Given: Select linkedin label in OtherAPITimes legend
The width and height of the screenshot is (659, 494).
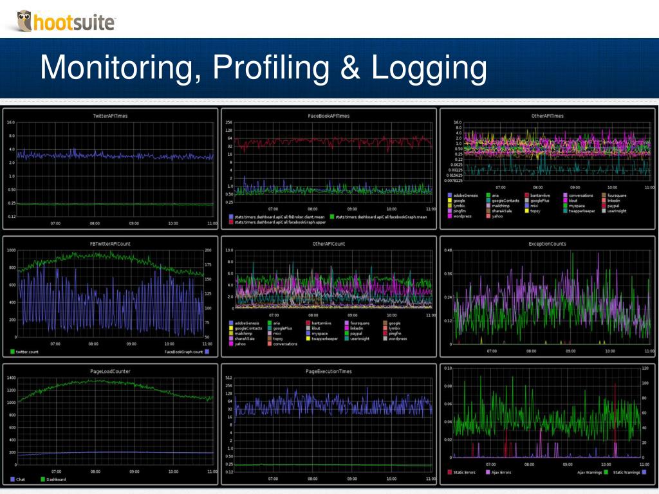Looking at the screenshot, I should pos(613,201).
